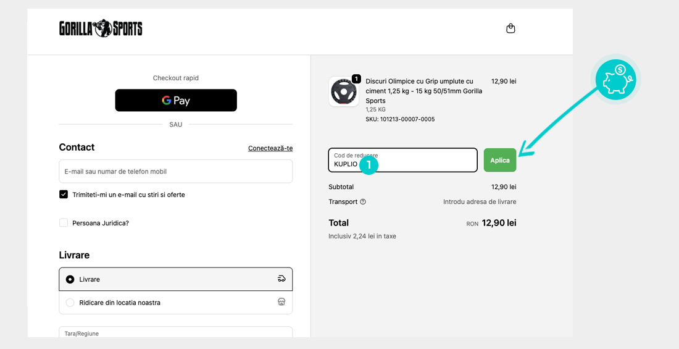Open the Conectează-te login link
679x349 pixels.
(270, 148)
